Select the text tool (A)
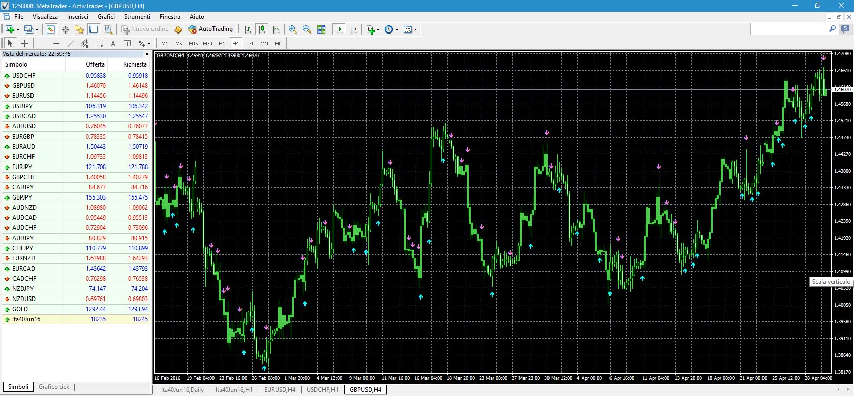 pos(113,43)
